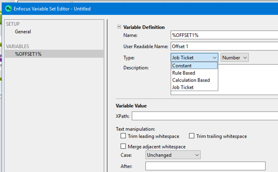Choose Calculation Based from the Type list

194,80
